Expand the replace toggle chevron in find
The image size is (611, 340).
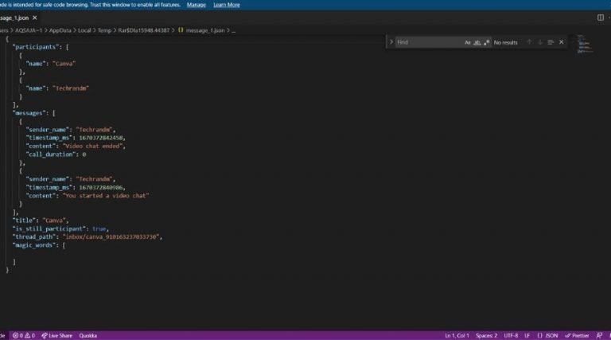[x=391, y=41]
